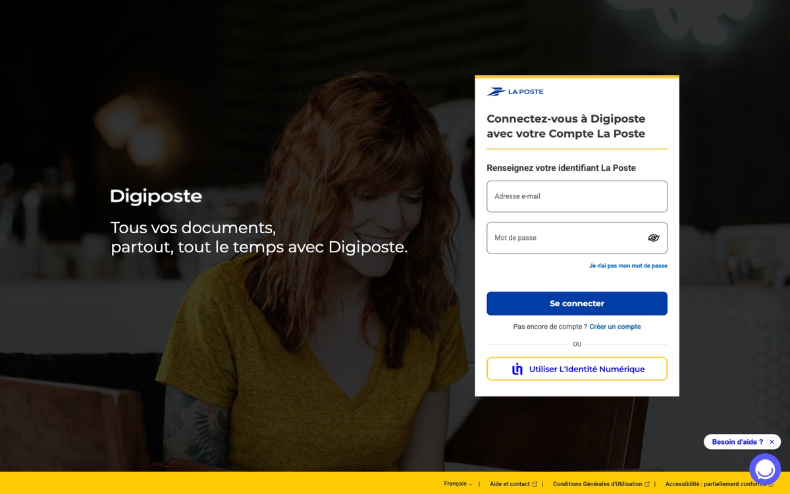Screen dimensions: 790x494
Task: Click the Identité Numérique logo icon
Action: pos(517,369)
